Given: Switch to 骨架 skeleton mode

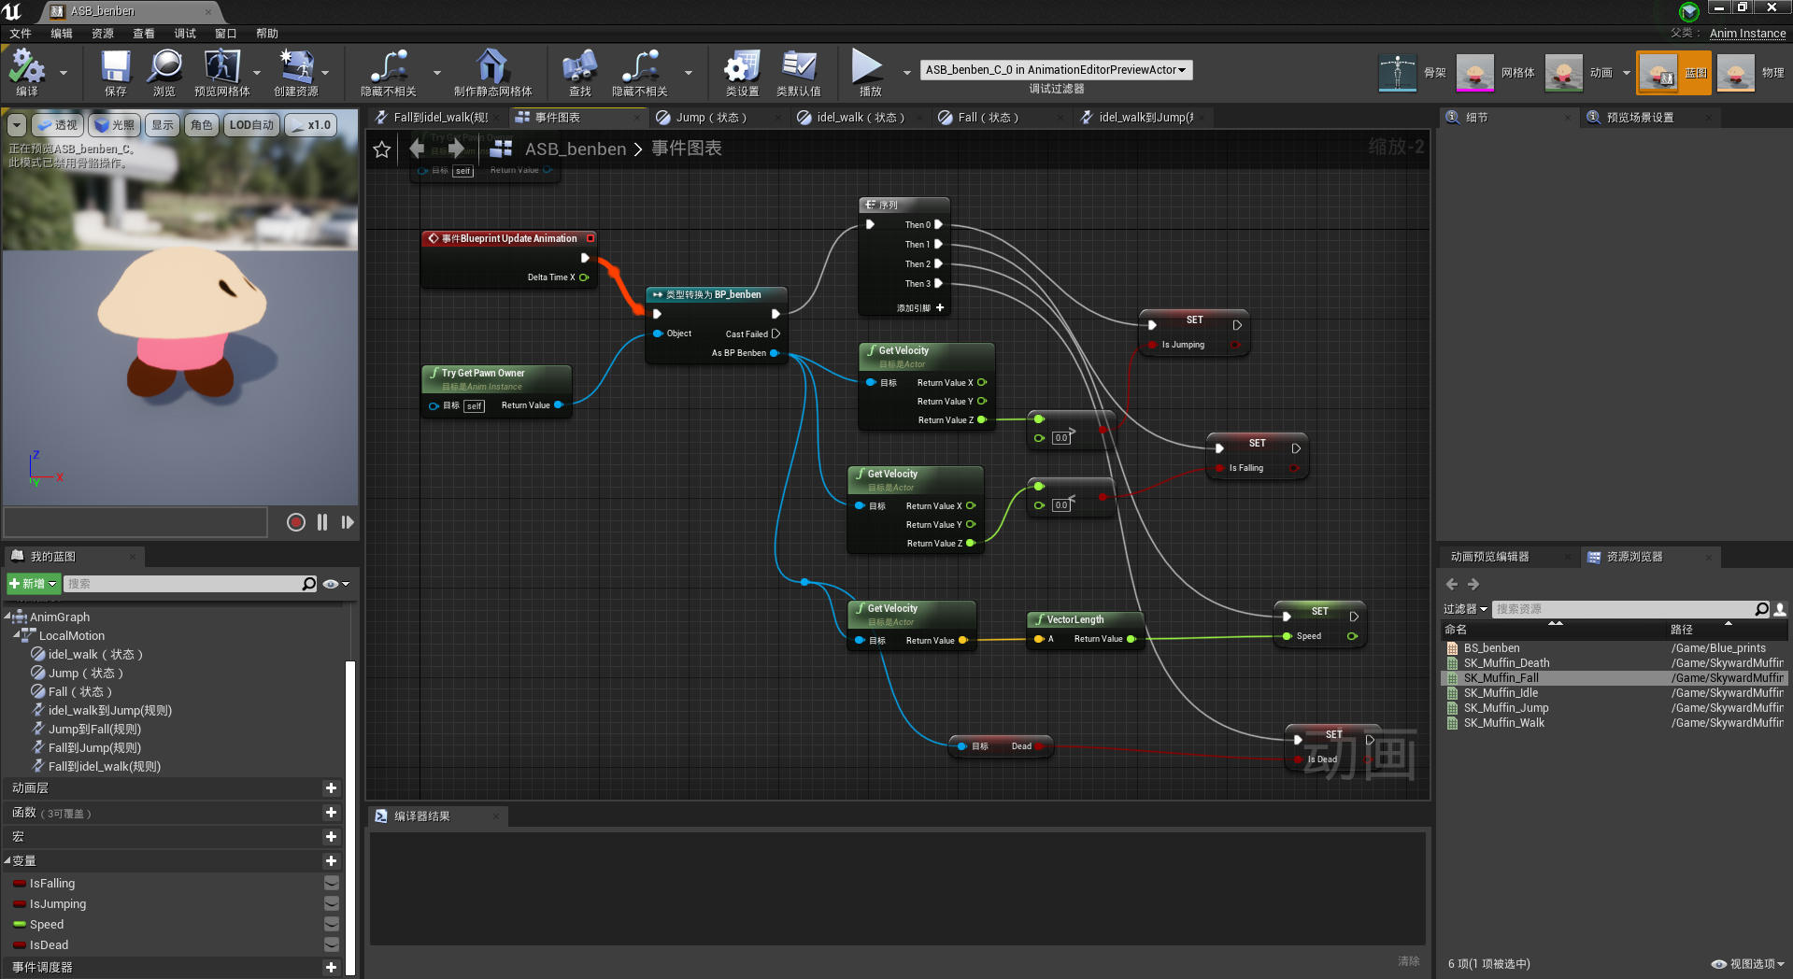Looking at the screenshot, I should 1398,73.
